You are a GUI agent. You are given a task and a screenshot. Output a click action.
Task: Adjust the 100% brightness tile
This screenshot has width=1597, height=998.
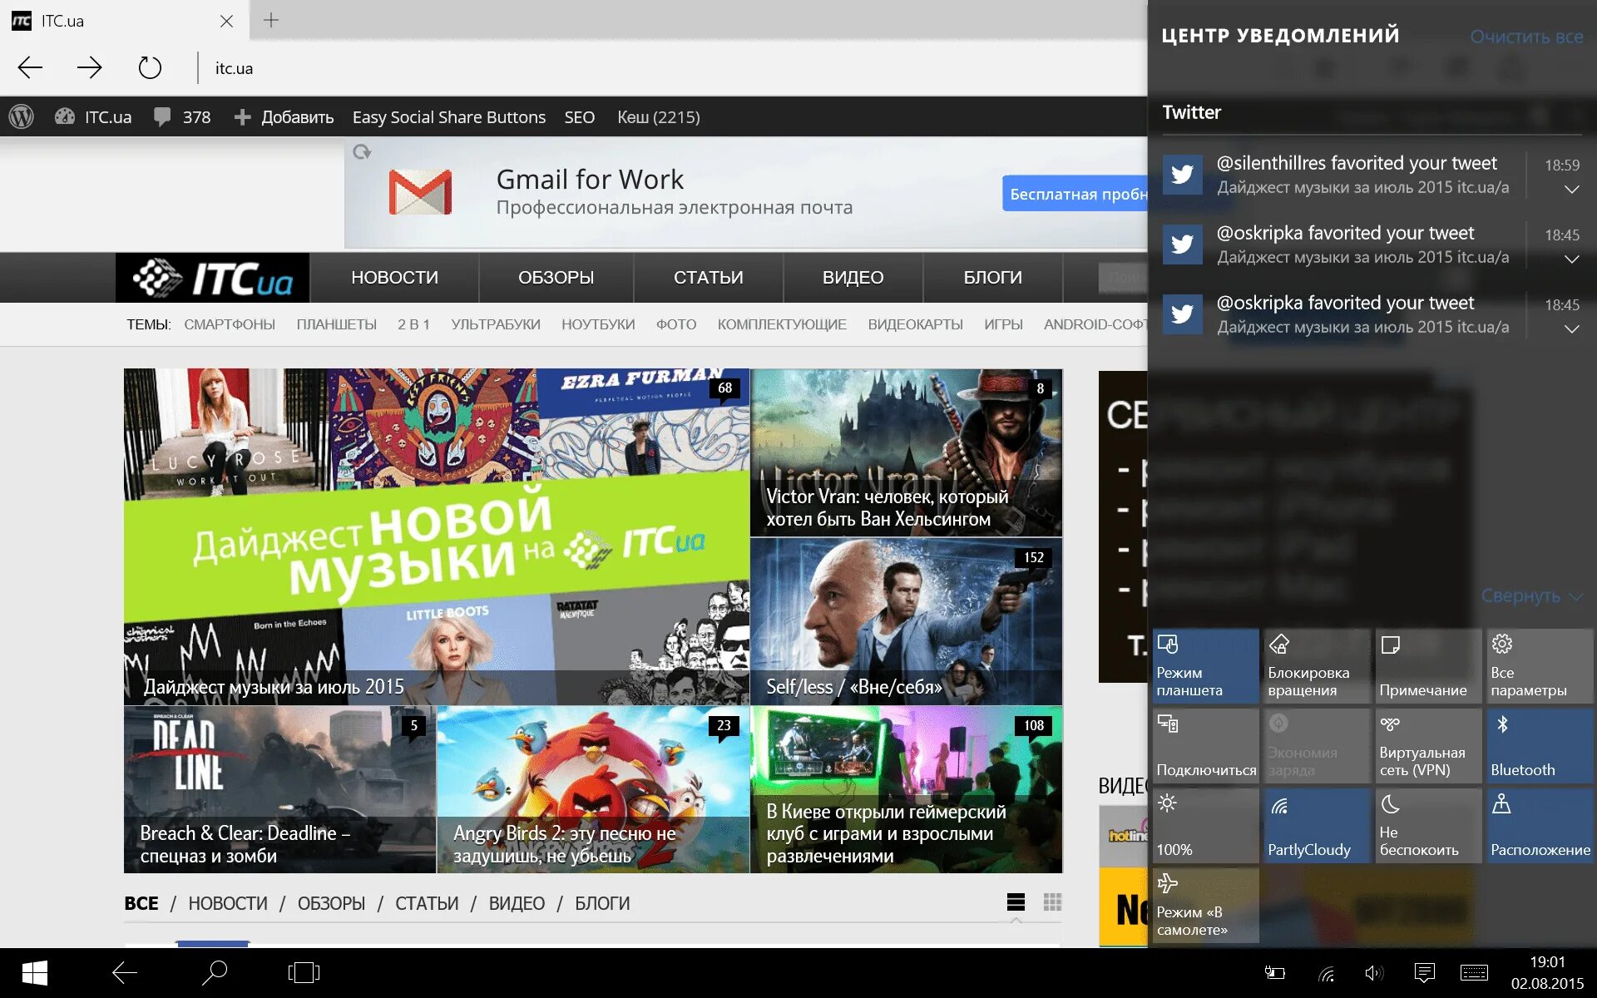[x=1205, y=826]
